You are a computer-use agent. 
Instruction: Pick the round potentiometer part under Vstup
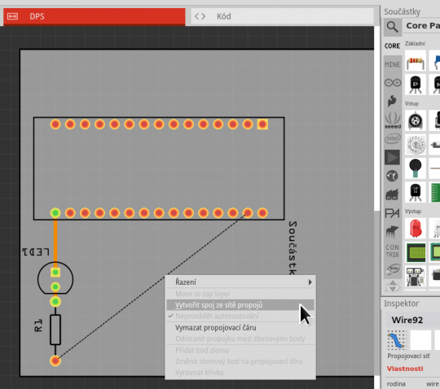pos(416,120)
